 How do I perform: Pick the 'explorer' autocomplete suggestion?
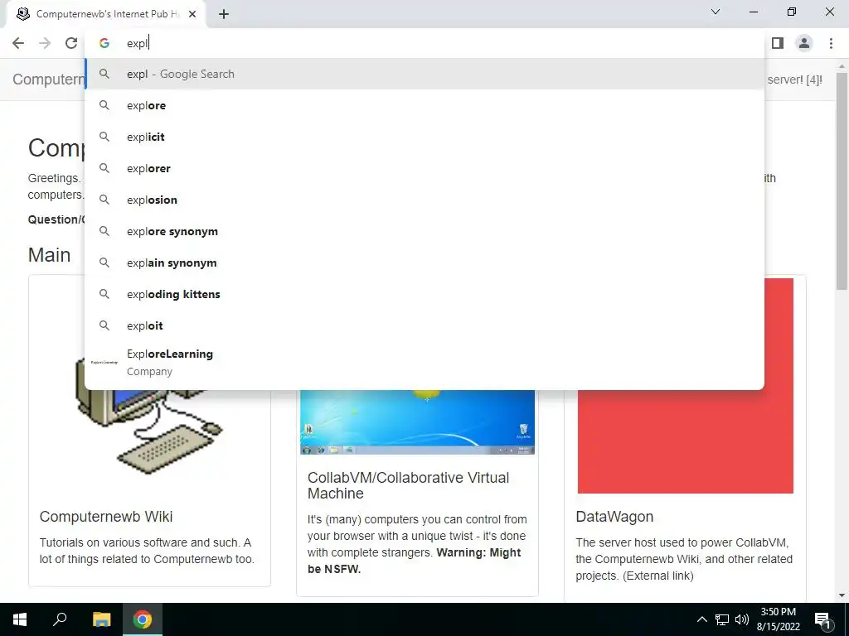[x=425, y=168]
